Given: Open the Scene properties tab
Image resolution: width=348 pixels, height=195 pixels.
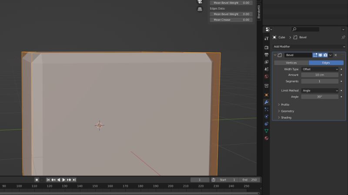Looking at the screenshot, I should point(266,69).
